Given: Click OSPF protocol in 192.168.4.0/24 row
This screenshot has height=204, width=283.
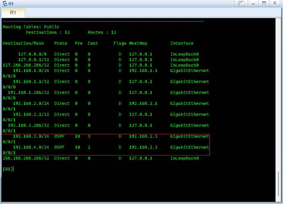Looking at the screenshot, I should pyautogui.click(x=59, y=147).
